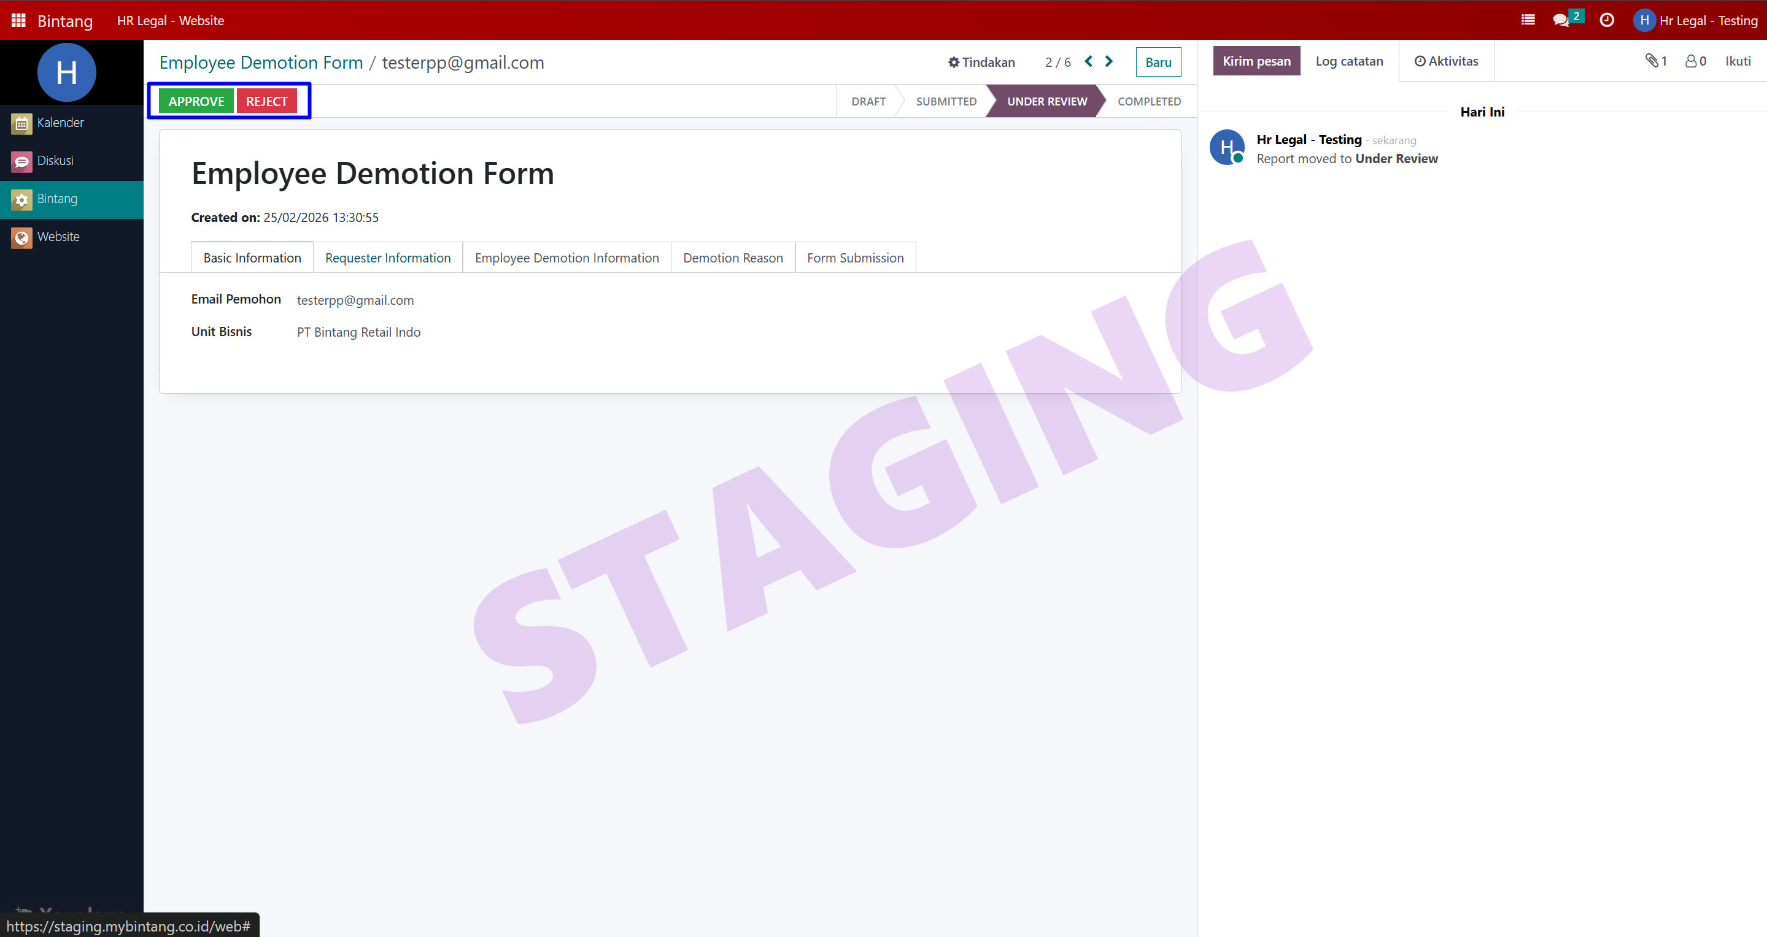Image resolution: width=1767 pixels, height=937 pixels.
Task: Click the COMPLETED status stage
Action: tap(1148, 101)
